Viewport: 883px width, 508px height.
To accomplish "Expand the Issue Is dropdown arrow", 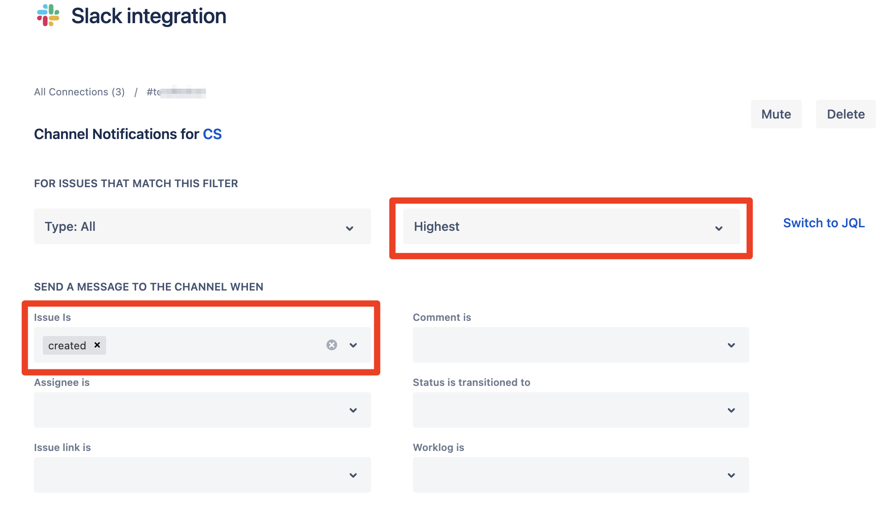I will pyautogui.click(x=353, y=345).
